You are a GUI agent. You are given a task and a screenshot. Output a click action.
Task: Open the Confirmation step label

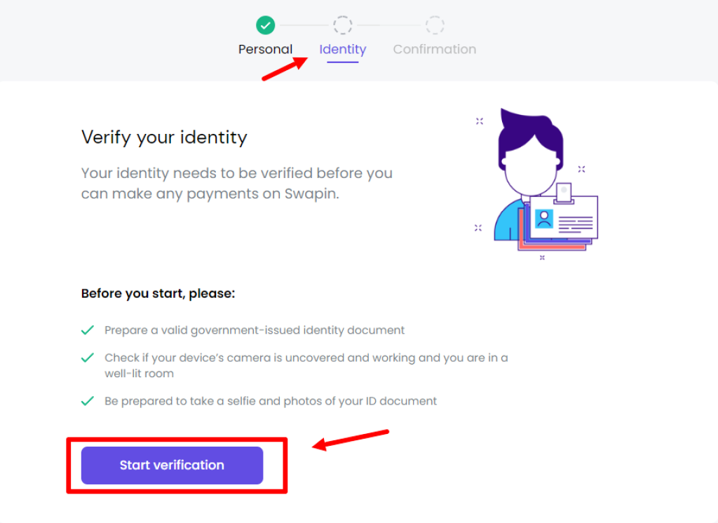pyautogui.click(x=435, y=49)
